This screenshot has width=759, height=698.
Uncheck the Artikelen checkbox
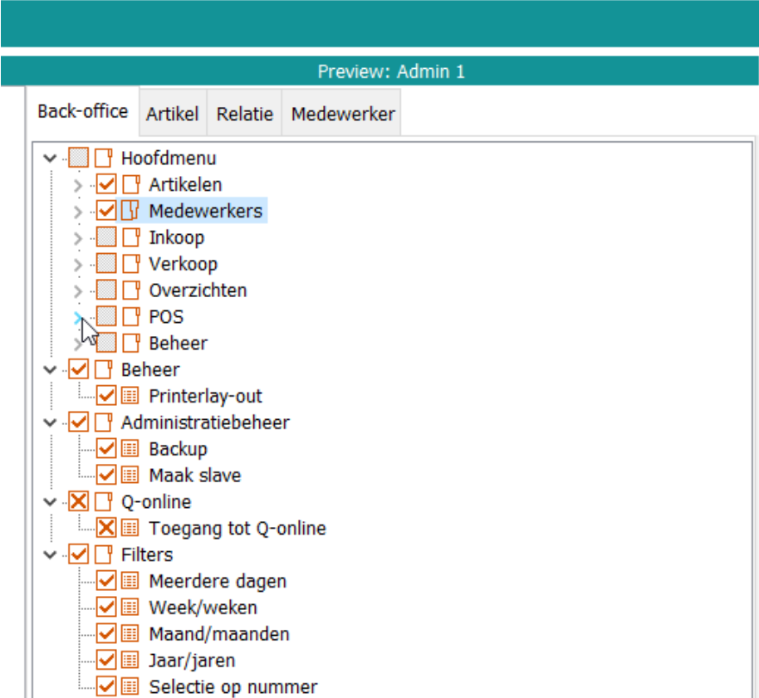click(x=106, y=184)
